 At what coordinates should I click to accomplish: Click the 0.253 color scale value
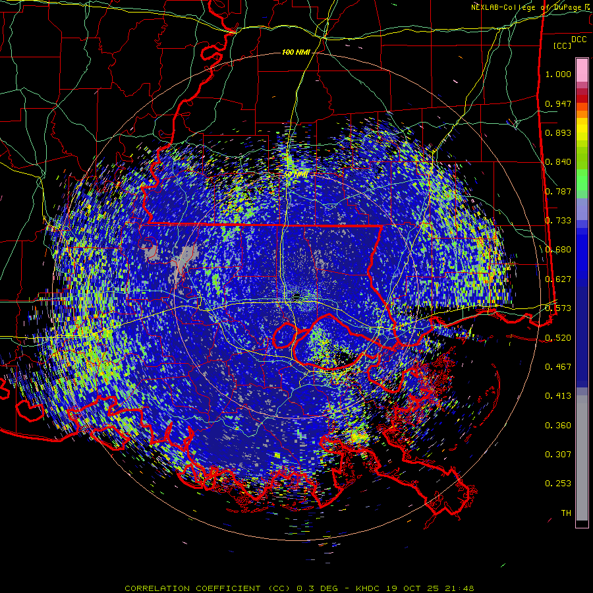(558, 484)
